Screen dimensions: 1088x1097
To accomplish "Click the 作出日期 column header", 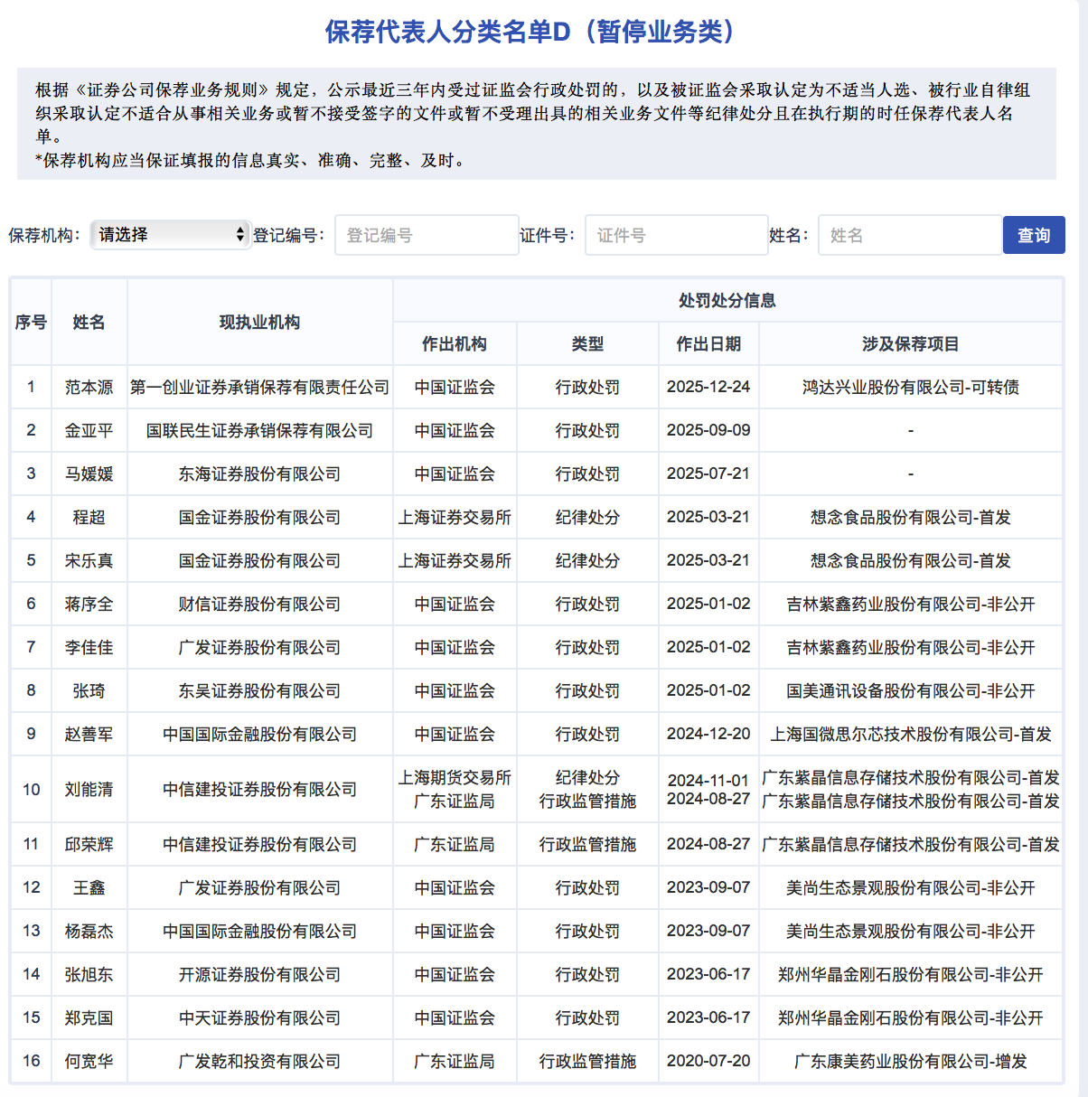I will point(708,343).
